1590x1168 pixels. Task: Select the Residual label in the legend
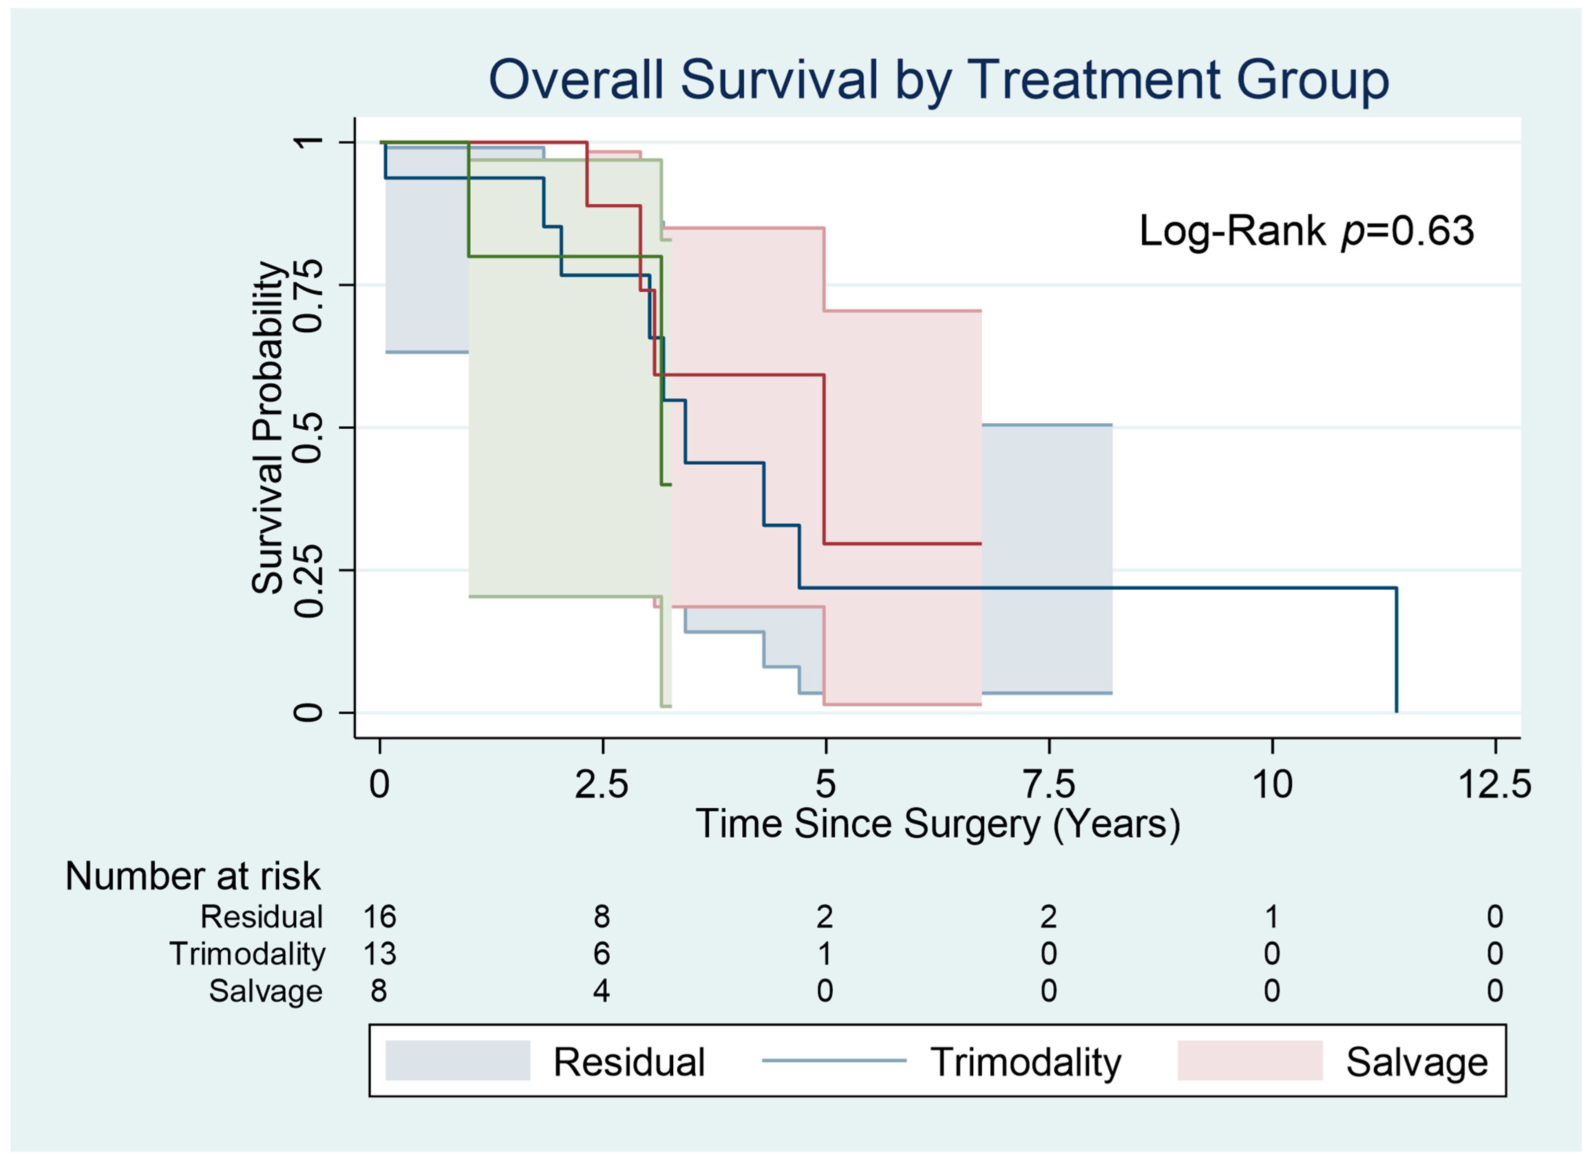(x=629, y=1062)
